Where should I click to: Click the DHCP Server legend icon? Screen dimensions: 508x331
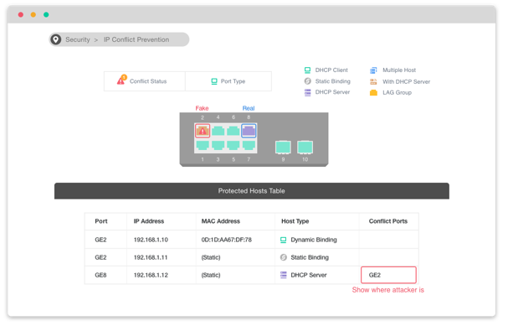tap(307, 92)
